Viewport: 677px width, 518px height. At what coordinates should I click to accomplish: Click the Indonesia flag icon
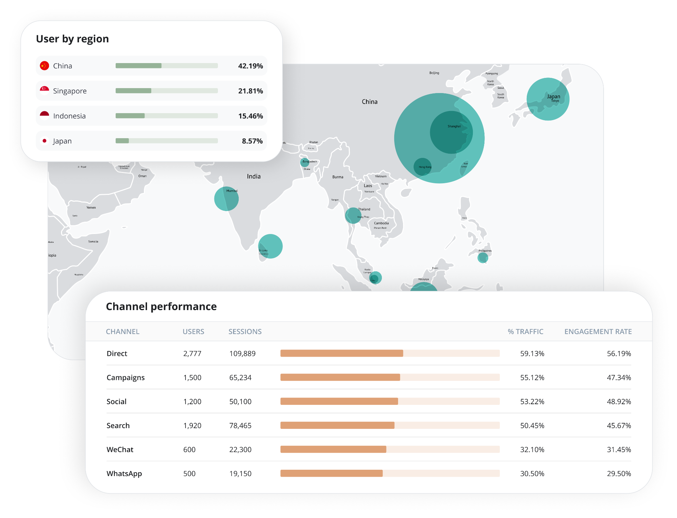(44, 116)
